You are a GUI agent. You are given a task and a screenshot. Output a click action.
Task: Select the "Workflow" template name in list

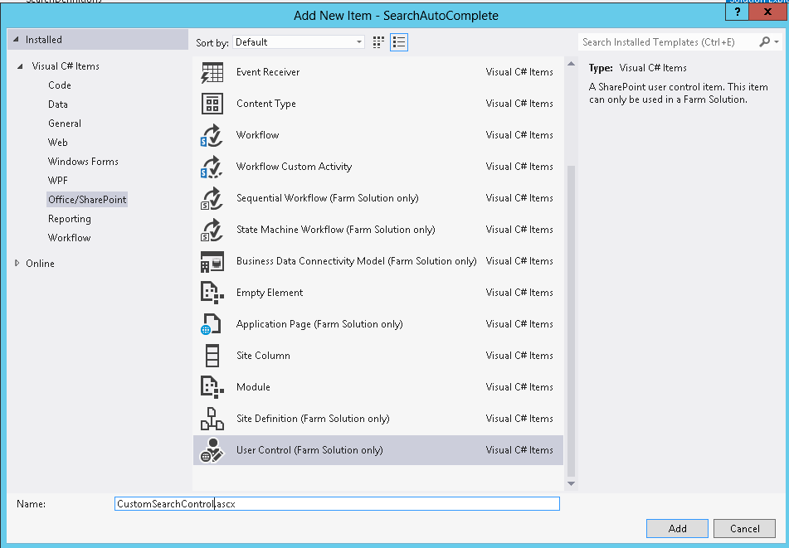258,135
